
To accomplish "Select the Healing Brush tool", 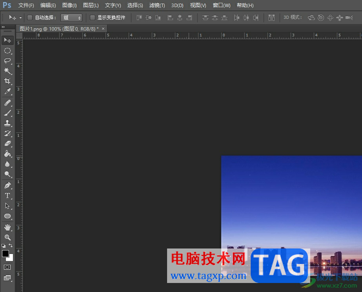I will pos(7,103).
